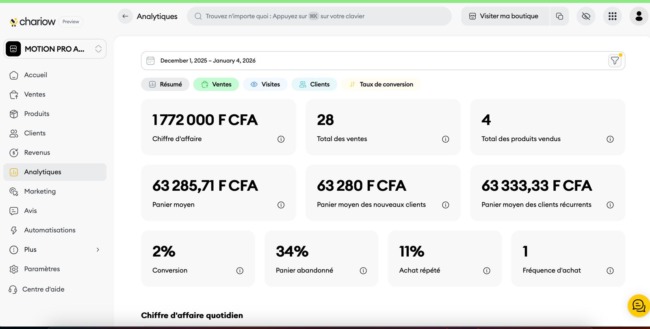Open the chat support bubble
Image resolution: width=650 pixels, height=329 pixels.
639,306
